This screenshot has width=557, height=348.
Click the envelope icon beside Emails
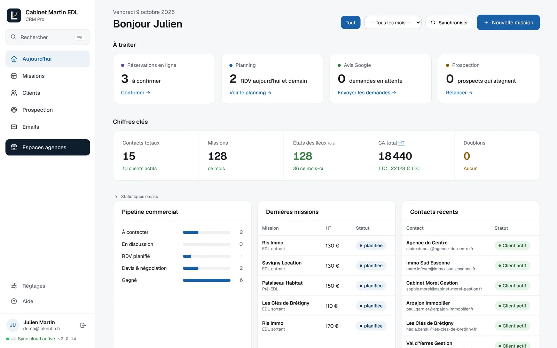pos(14,127)
